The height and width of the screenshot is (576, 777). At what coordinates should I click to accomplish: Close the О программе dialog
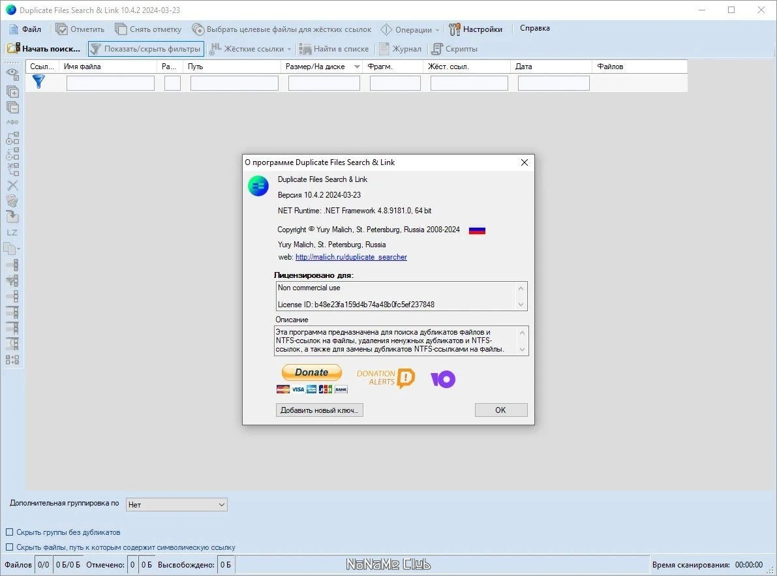pos(525,162)
